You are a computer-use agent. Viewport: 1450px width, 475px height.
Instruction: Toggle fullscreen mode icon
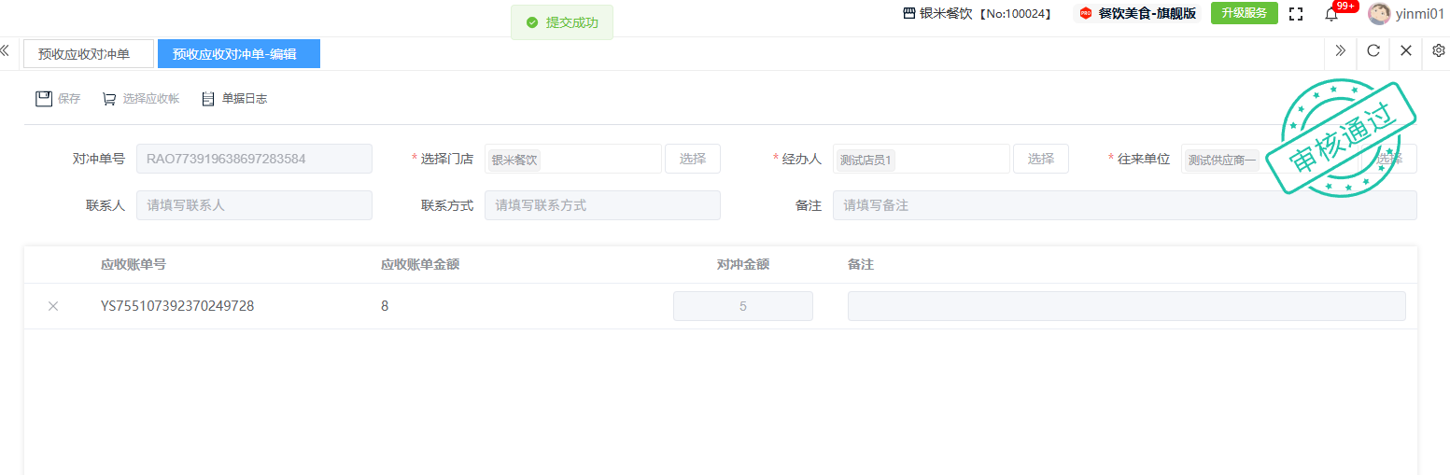click(1295, 14)
